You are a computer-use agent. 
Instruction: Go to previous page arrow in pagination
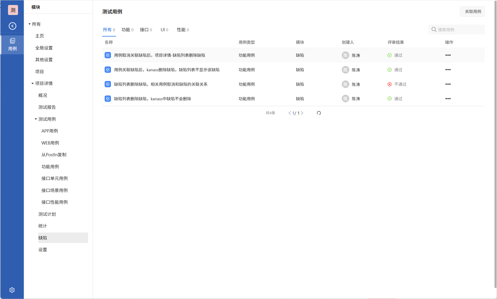pyautogui.click(x=290, y=113)
